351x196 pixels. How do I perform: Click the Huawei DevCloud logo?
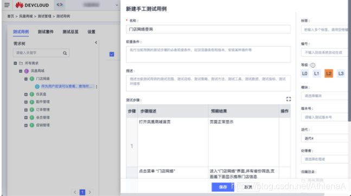pos(32,5)
